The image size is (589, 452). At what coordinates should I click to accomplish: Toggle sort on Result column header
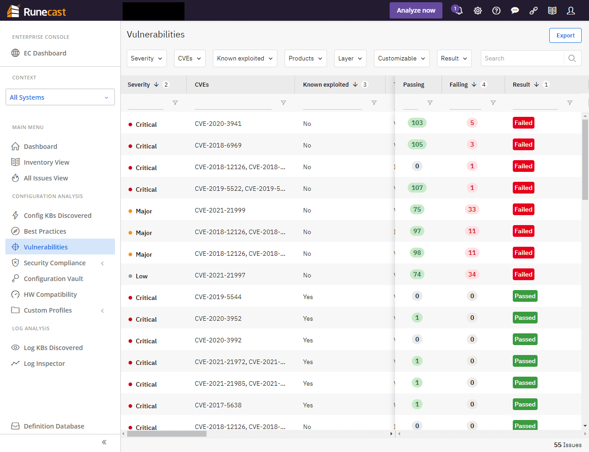(x=521, y=84)
